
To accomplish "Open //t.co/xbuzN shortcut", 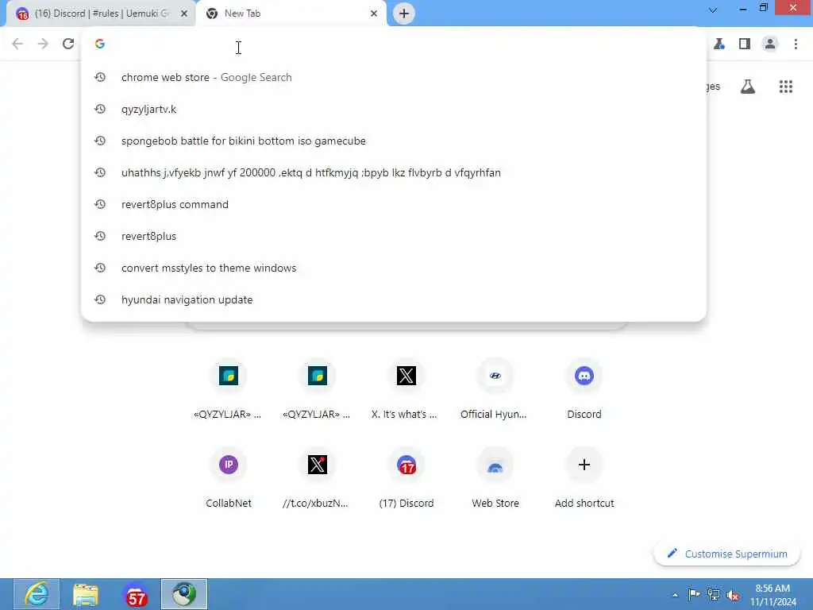I will 317,477.
